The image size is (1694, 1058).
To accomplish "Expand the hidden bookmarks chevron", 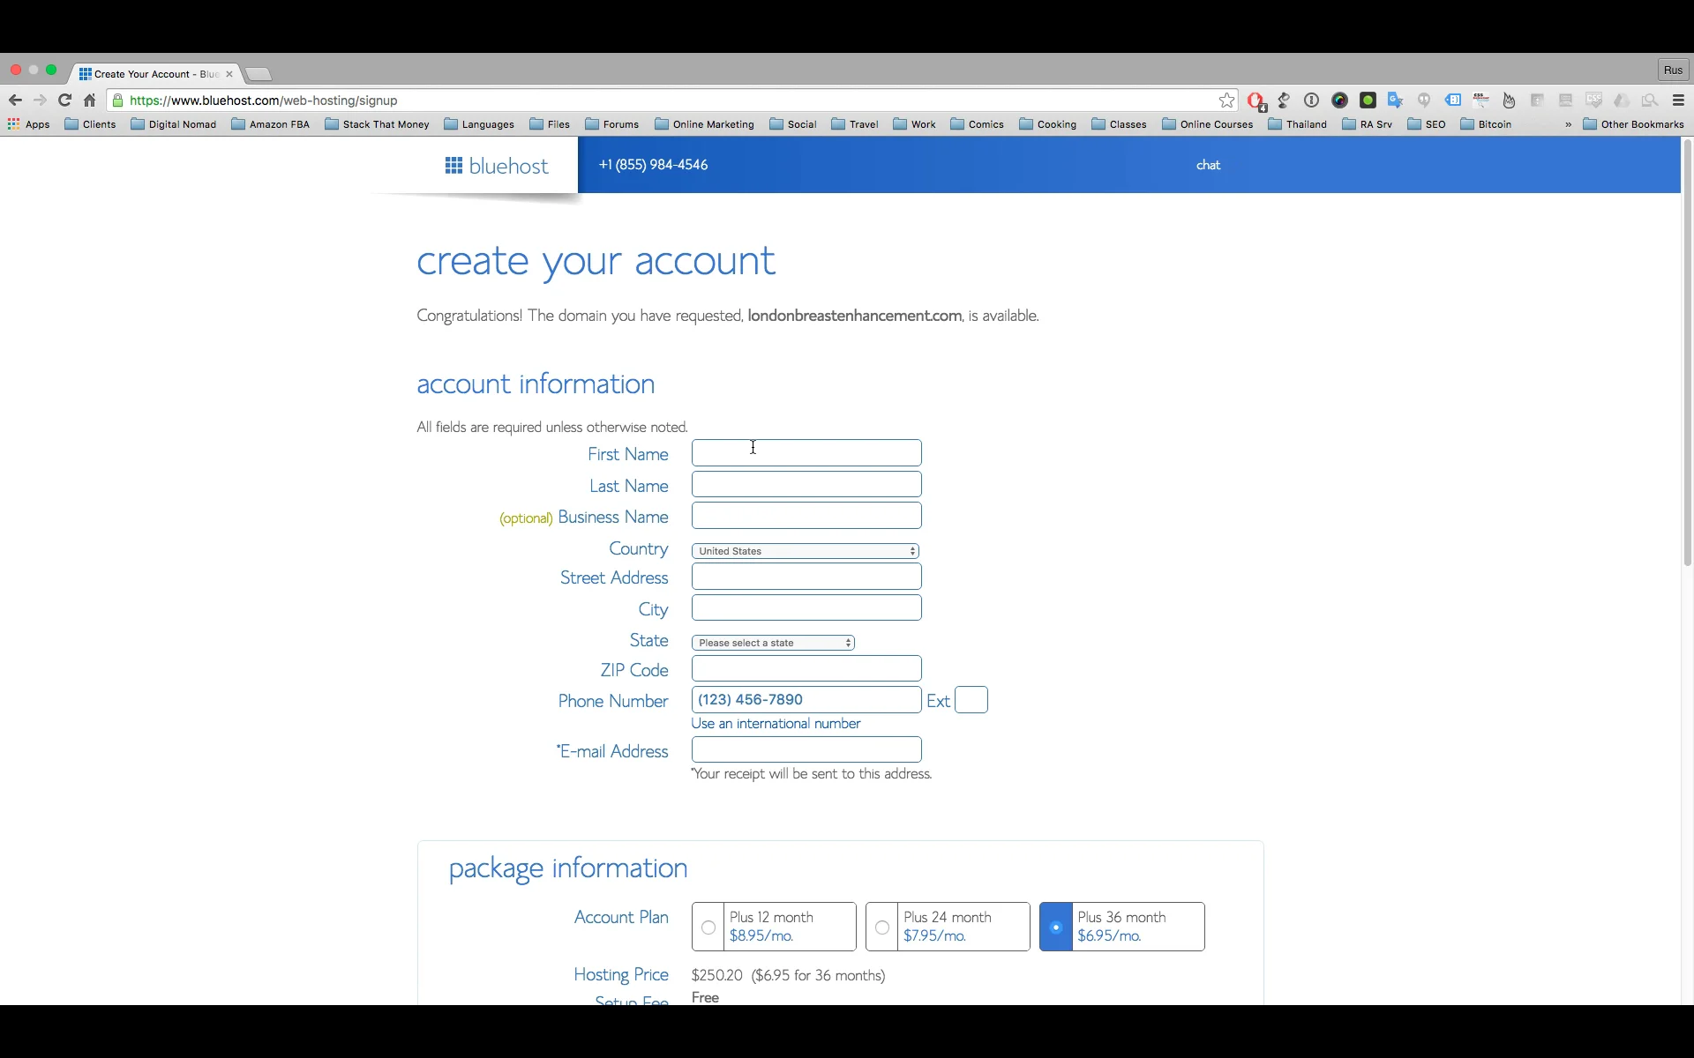I will point(1568,124).
